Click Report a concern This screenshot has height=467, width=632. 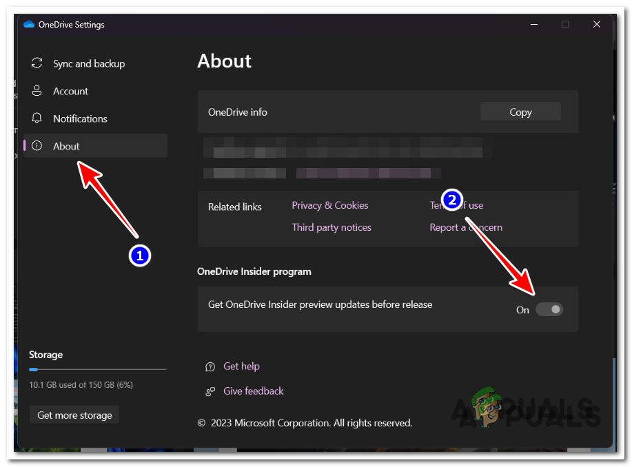(465, 227)
